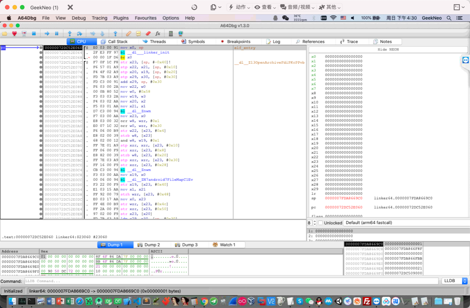Image resolution: width=470 pixels, height=308 pixels.
Task: Open the Plugins menu
Action: coord(121,18)
